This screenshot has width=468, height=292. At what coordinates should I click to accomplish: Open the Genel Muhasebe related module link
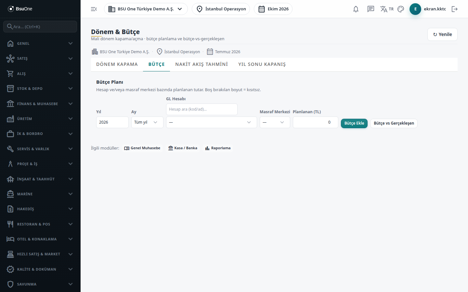pos(142,148)
